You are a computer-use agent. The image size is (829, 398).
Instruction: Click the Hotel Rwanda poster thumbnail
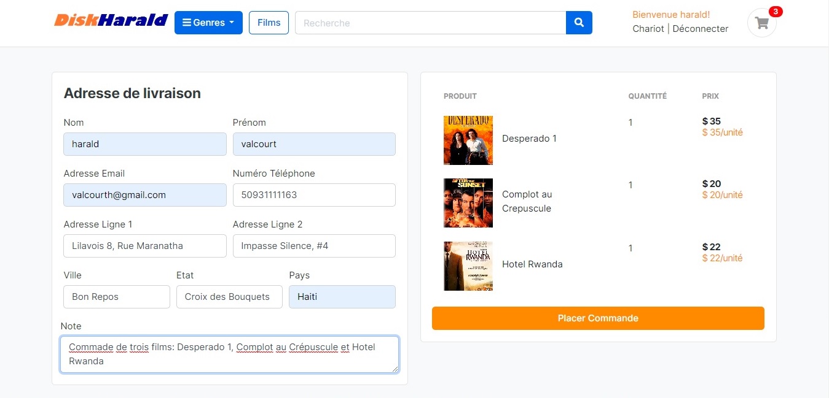pos(468,266)
